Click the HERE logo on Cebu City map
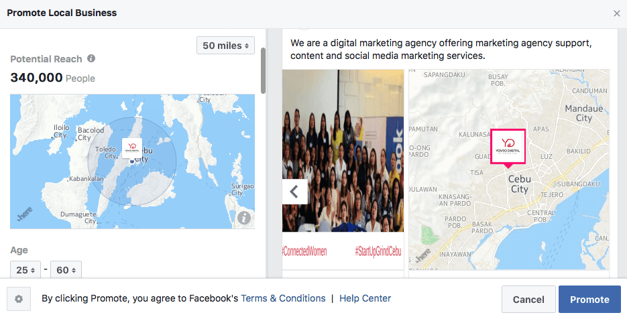Image resolution: width=627 pixels, height=317 pixels. point(423,255)
